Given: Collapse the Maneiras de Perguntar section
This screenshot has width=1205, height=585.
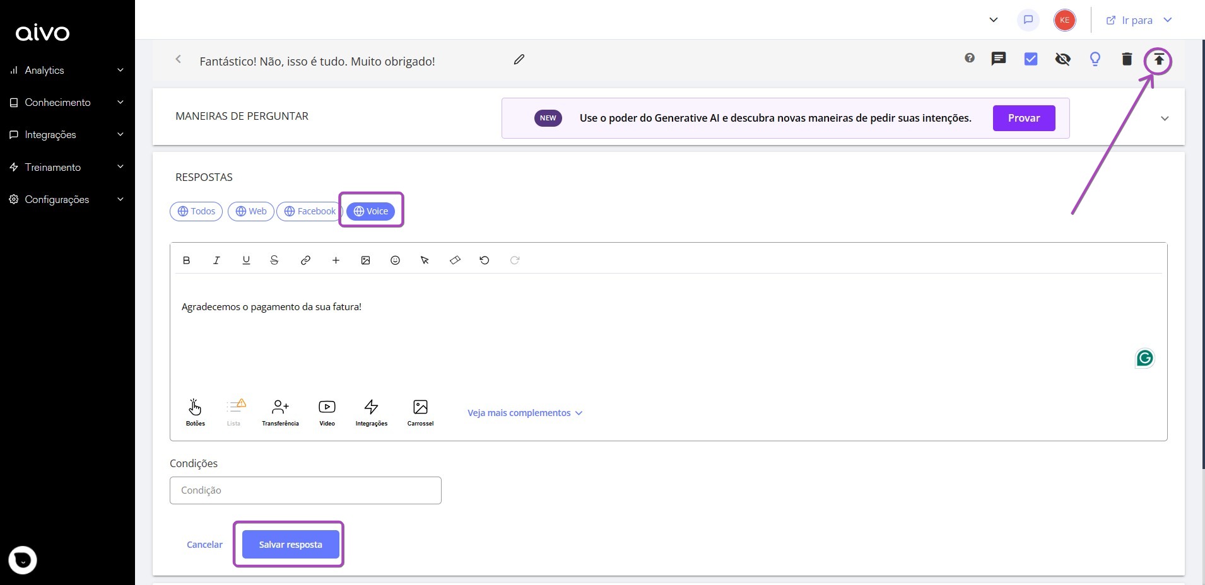Looking at the screenshot, I should pos(1165,118).
